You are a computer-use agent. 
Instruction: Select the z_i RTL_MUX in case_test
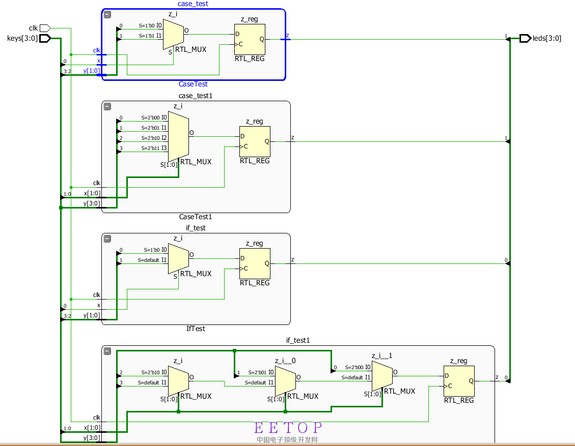pos(174,34)
